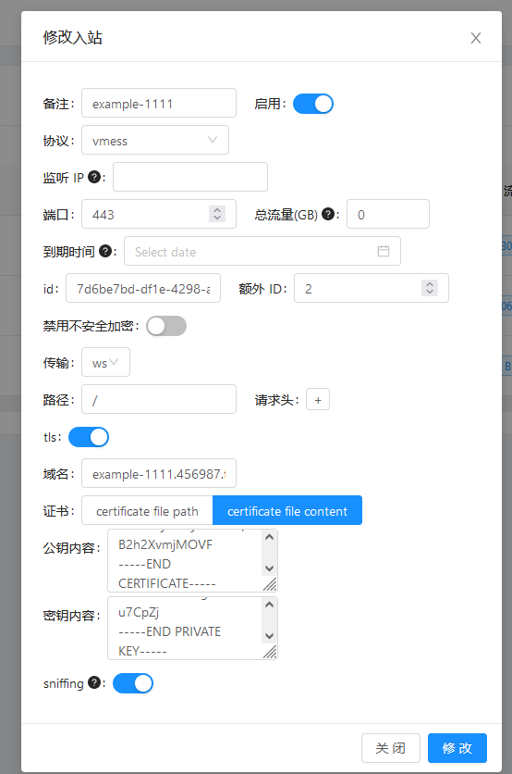This screenshot has width=512, height=774.
Task: Toggle the 禁用不安全加密 switch
Action: pos(166,326)
